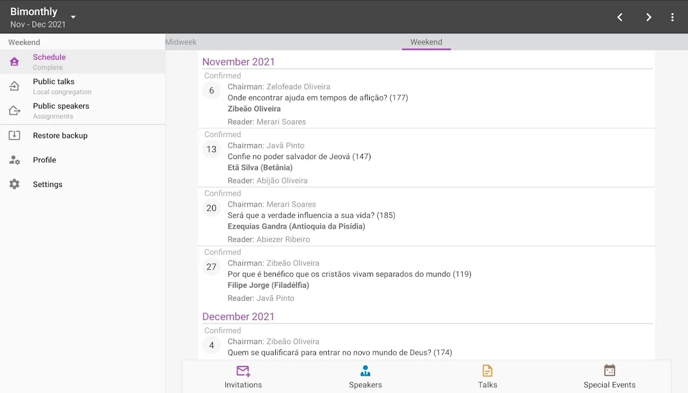The height and width of the screenshot is (393, 688).
Task: Select the December 4 date circle
Action: [x=211, y=345]
